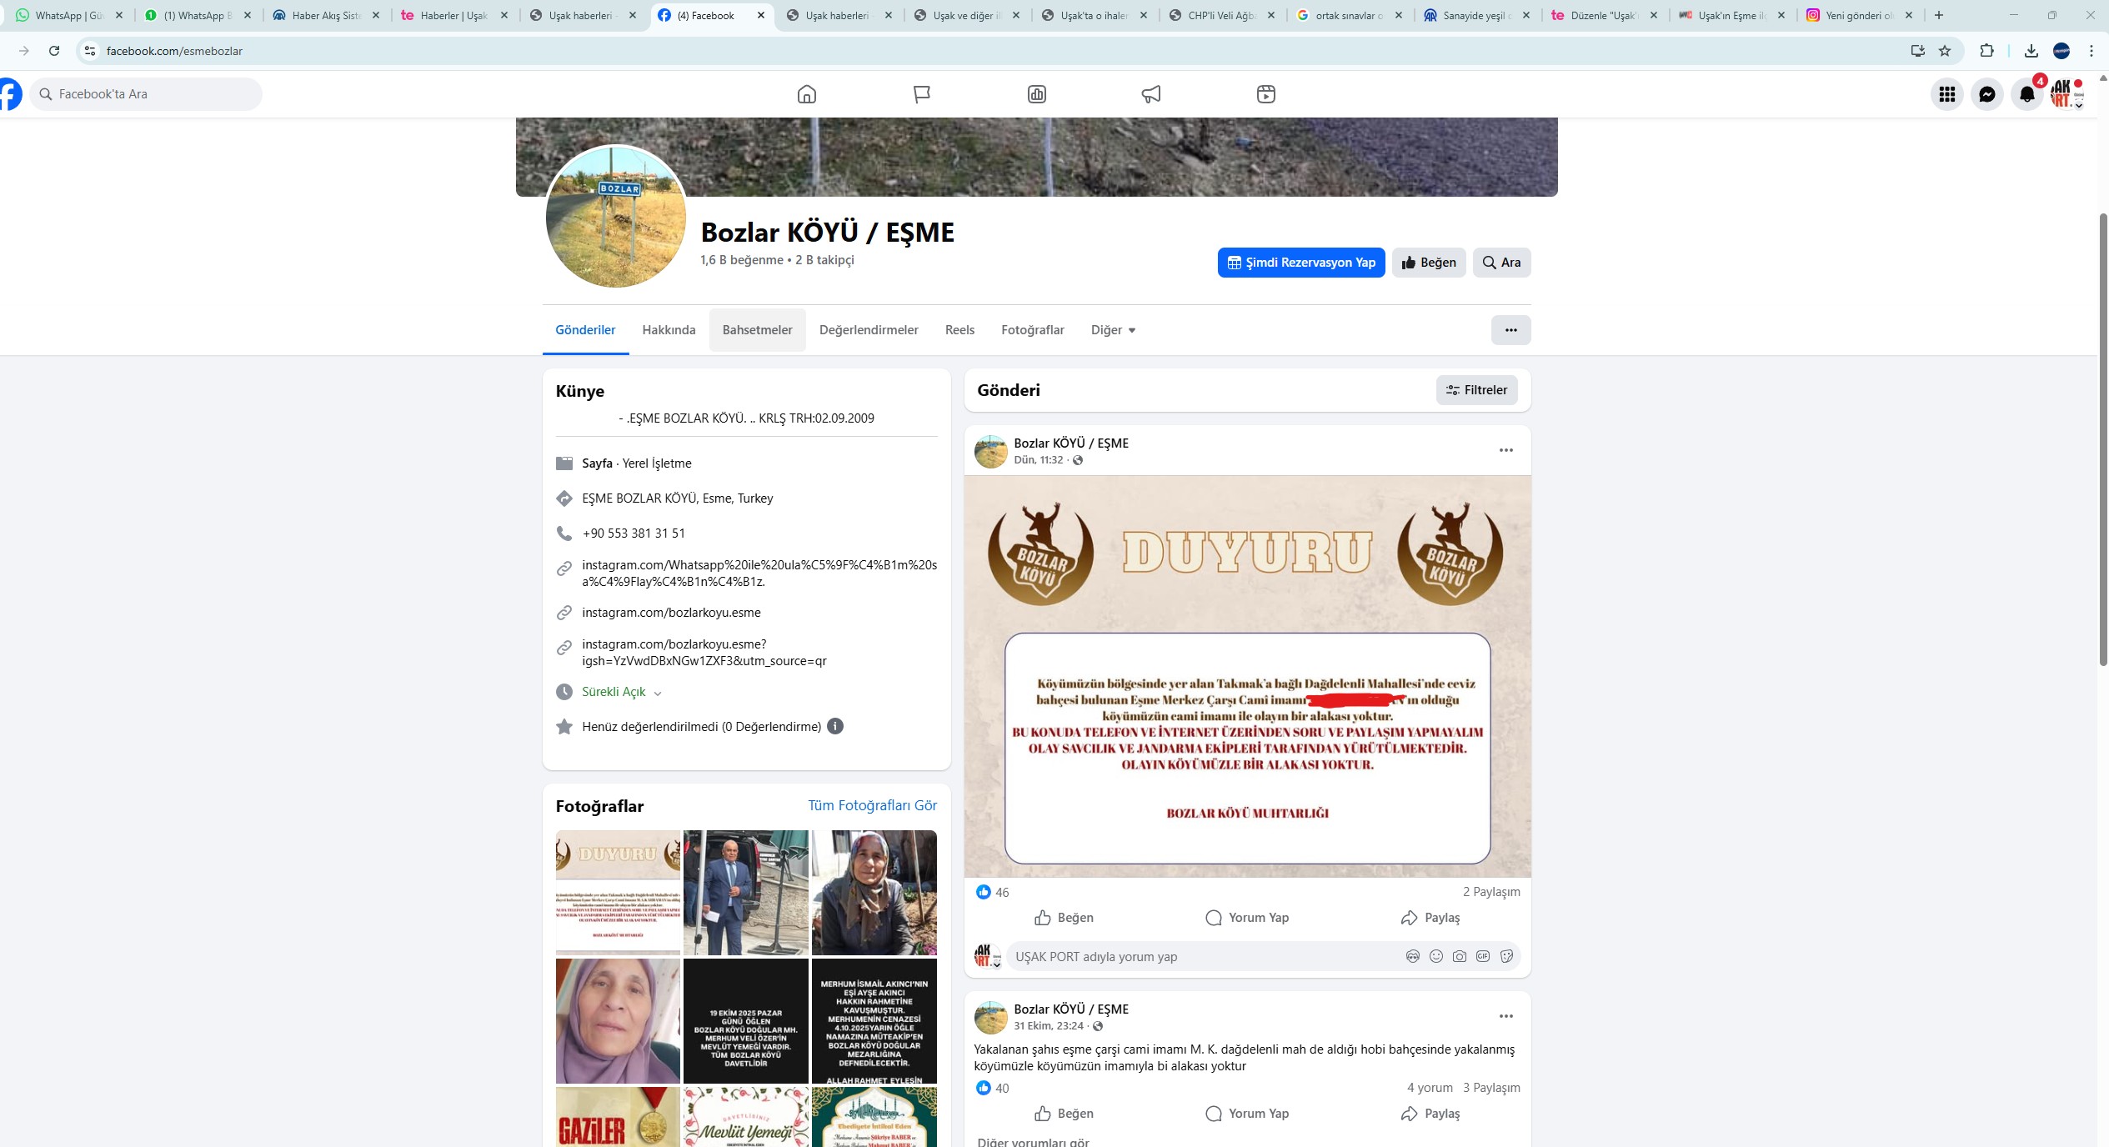Insert an emoji into the comment field
The width and height of the screenshot is (2109, 1147).
point(1435,956)
